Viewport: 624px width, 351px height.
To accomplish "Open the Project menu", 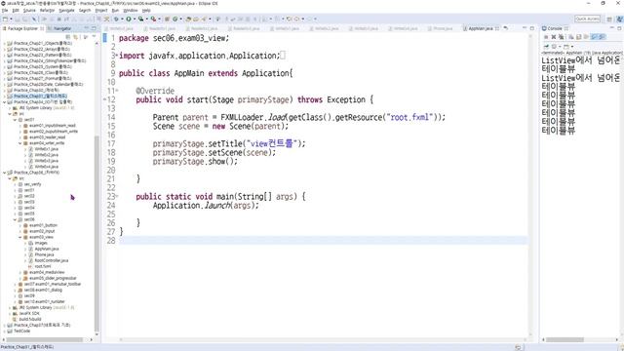I will click(x=101, y=11).
